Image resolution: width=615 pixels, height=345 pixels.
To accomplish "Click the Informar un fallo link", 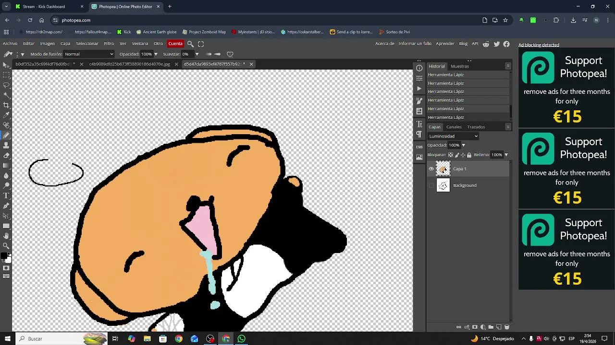I will [415, 44].
